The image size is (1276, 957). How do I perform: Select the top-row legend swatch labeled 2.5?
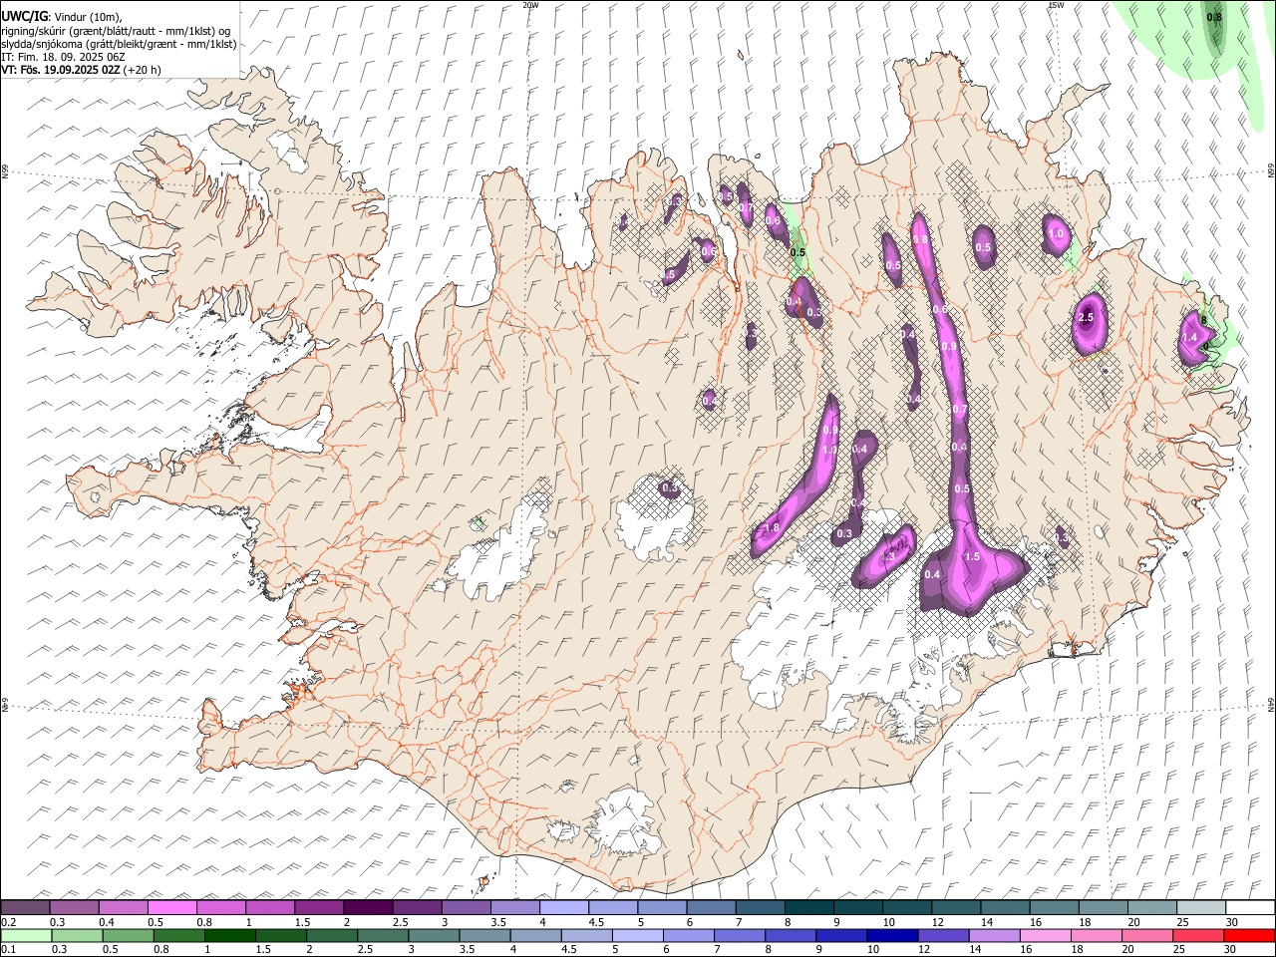417,908
